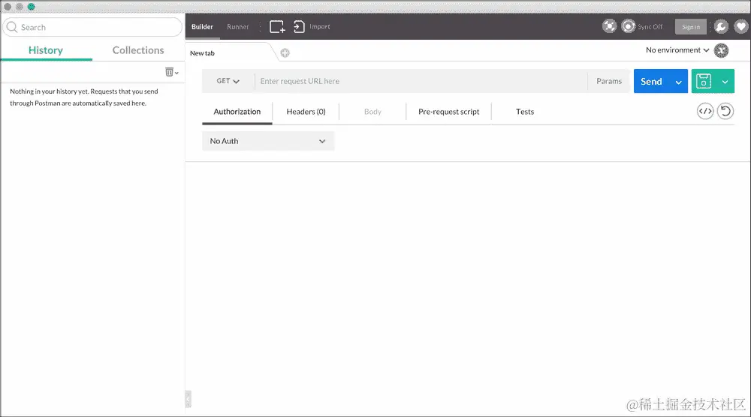Collapse the sidebar with the left-arrow handle
Viewport: 751px width, 417px height.
(189, 399)
